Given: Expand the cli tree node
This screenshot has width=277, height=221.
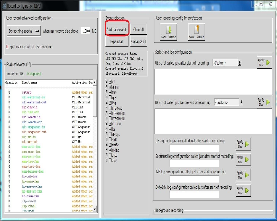Looking at the screenshot, I should tap(107, 81).
